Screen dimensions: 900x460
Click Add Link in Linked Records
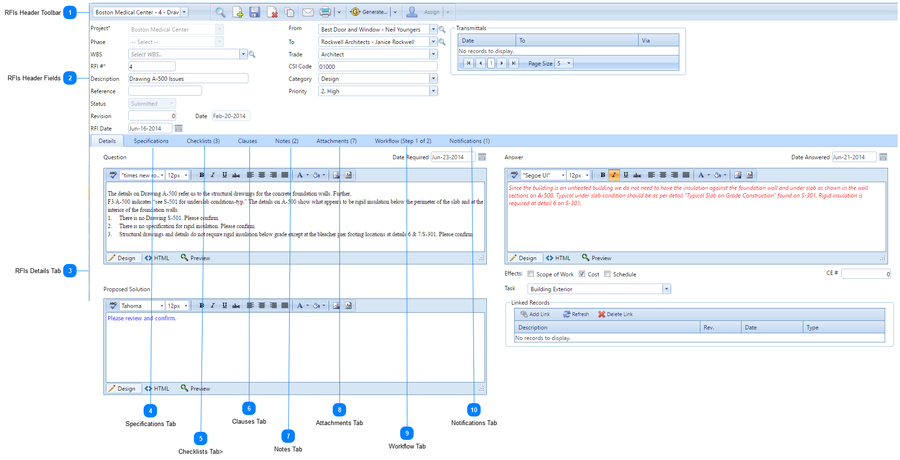(x=535, y=314)
